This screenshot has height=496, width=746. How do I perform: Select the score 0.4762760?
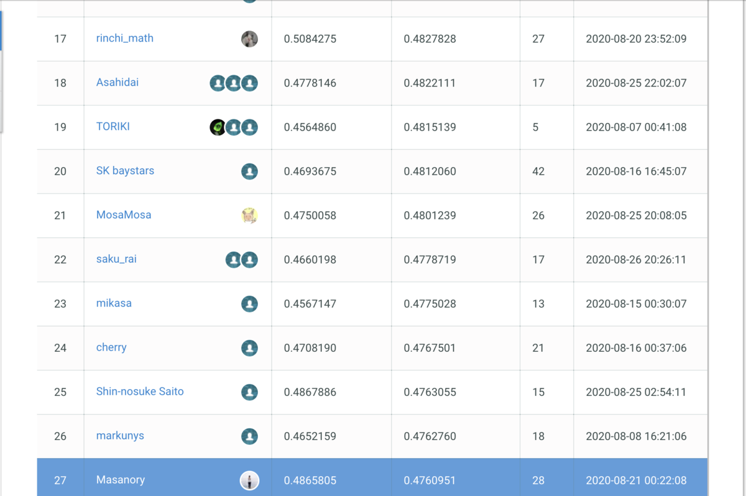(x=430, y=436)
